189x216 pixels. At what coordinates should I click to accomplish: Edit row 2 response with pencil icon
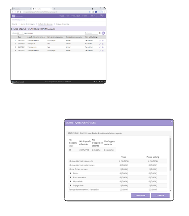(x=100, y=44)
